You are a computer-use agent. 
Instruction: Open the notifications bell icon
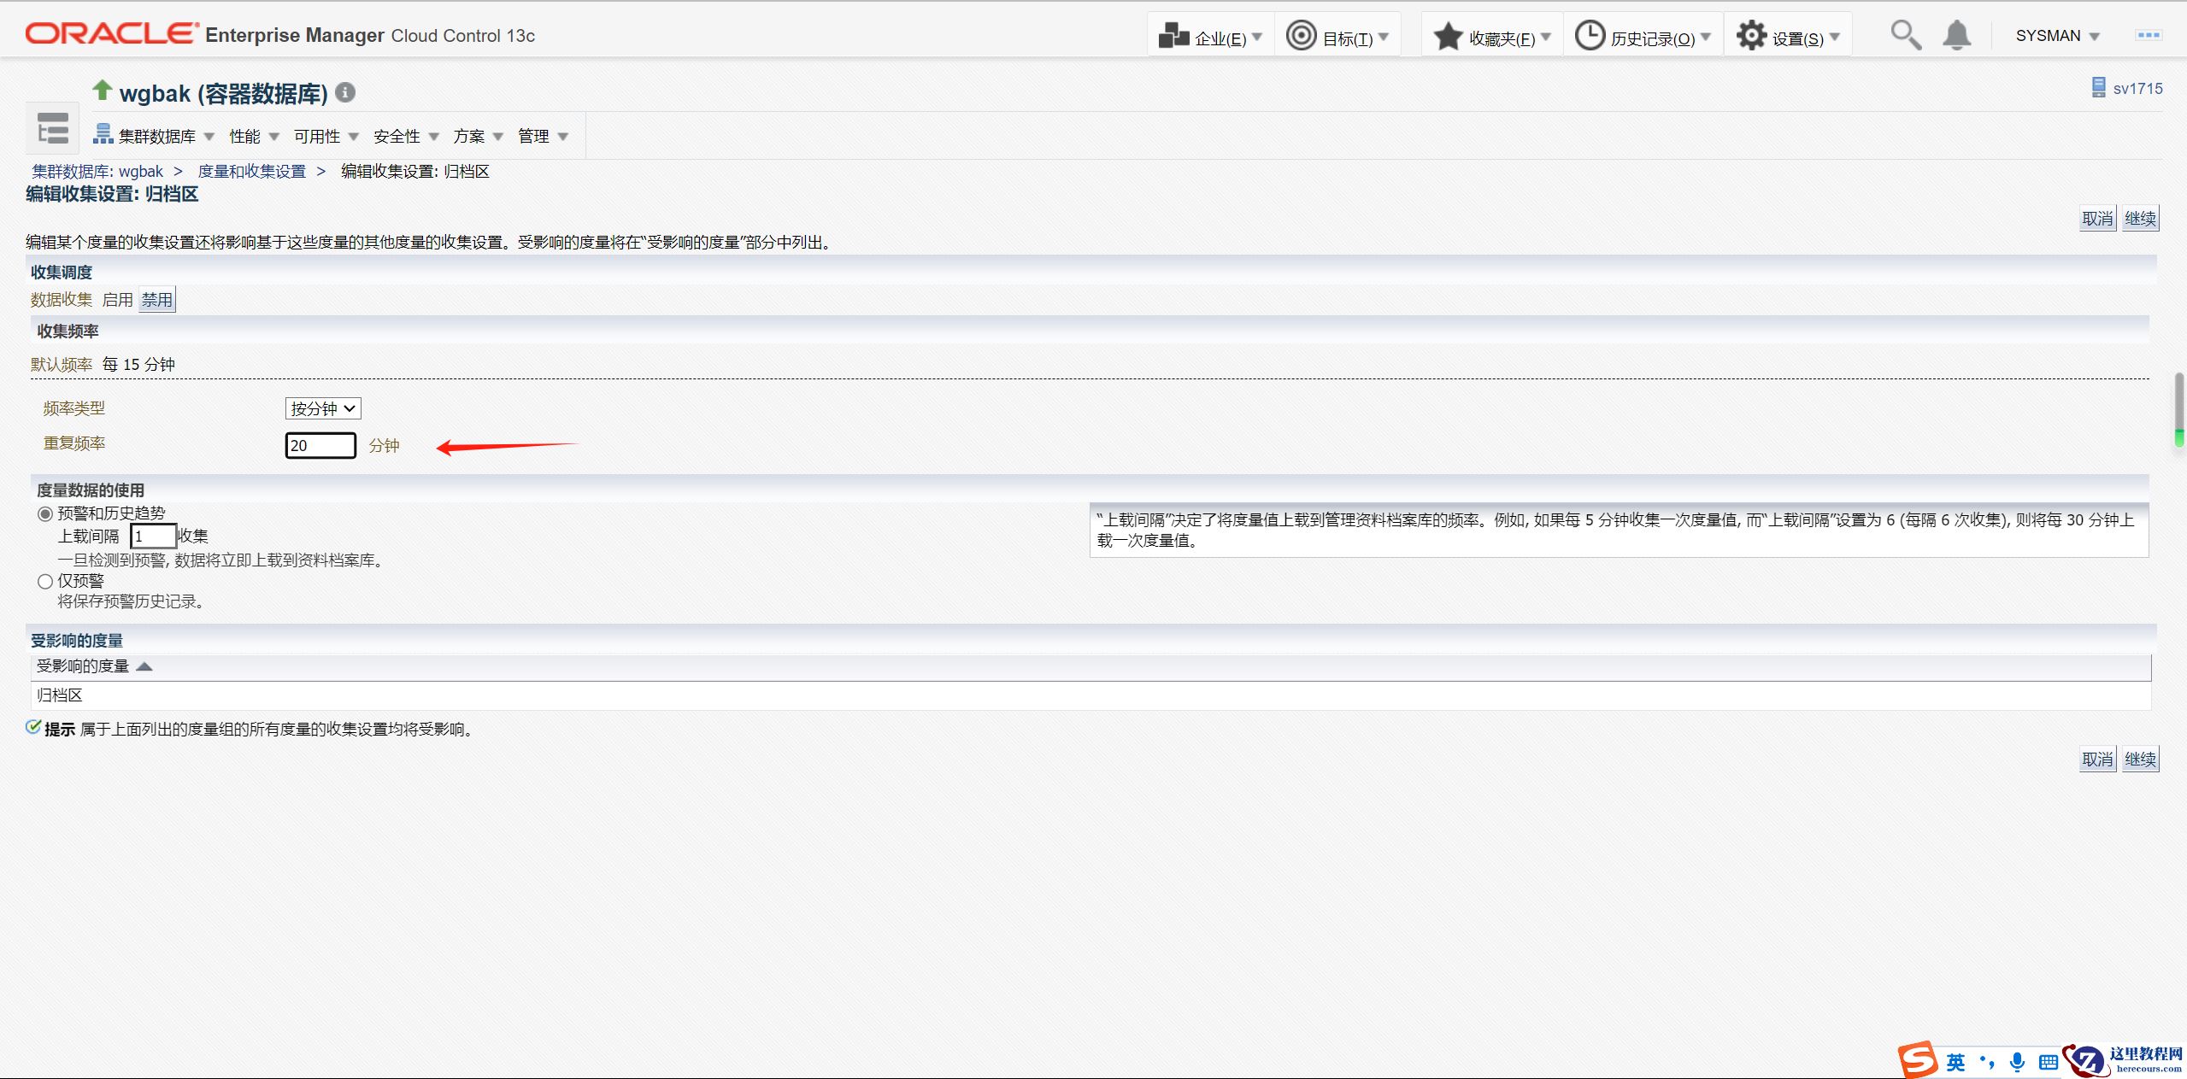(1956, 36)
